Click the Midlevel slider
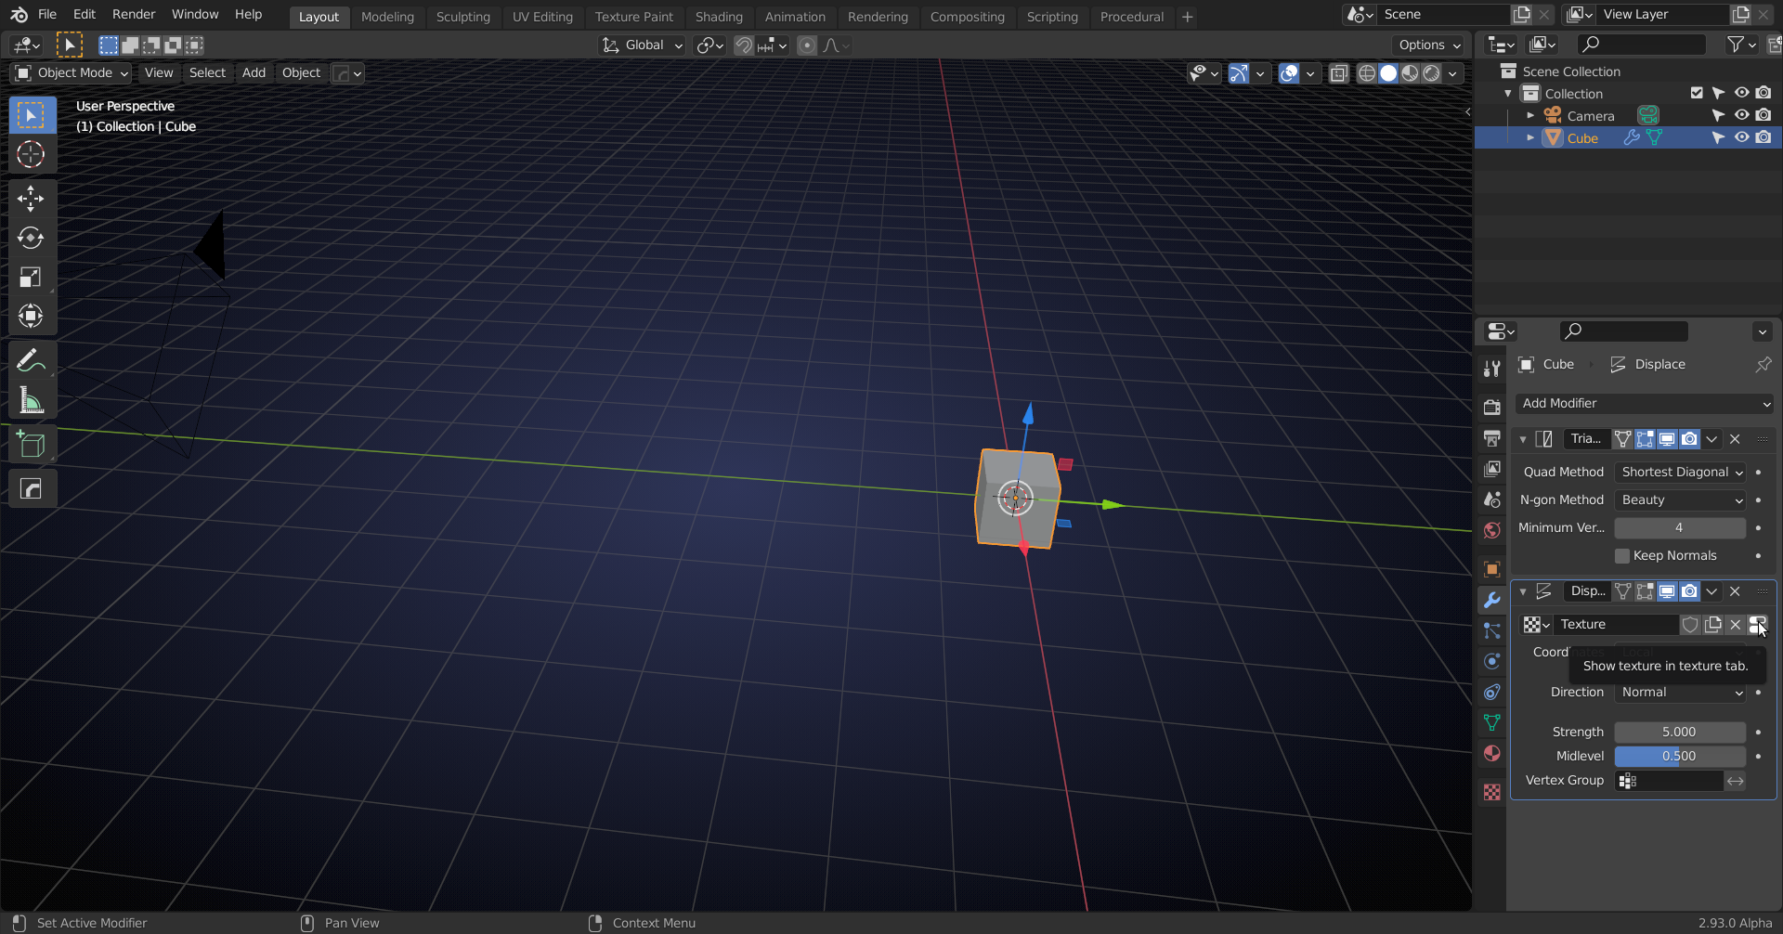1783x934 pixels. coord(1680,757)
